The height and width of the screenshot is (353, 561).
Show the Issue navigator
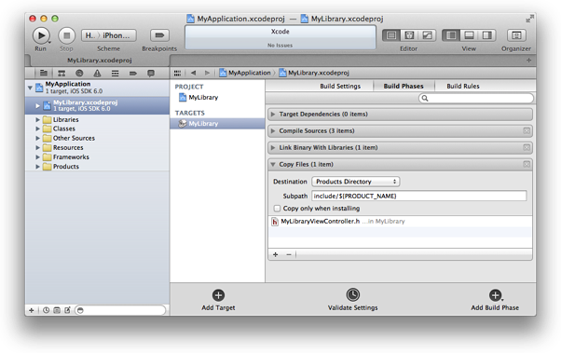(97, 73)
